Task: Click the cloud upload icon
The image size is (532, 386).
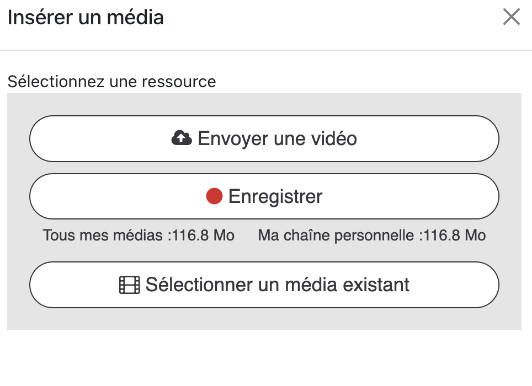Action: tap(181, 138)
